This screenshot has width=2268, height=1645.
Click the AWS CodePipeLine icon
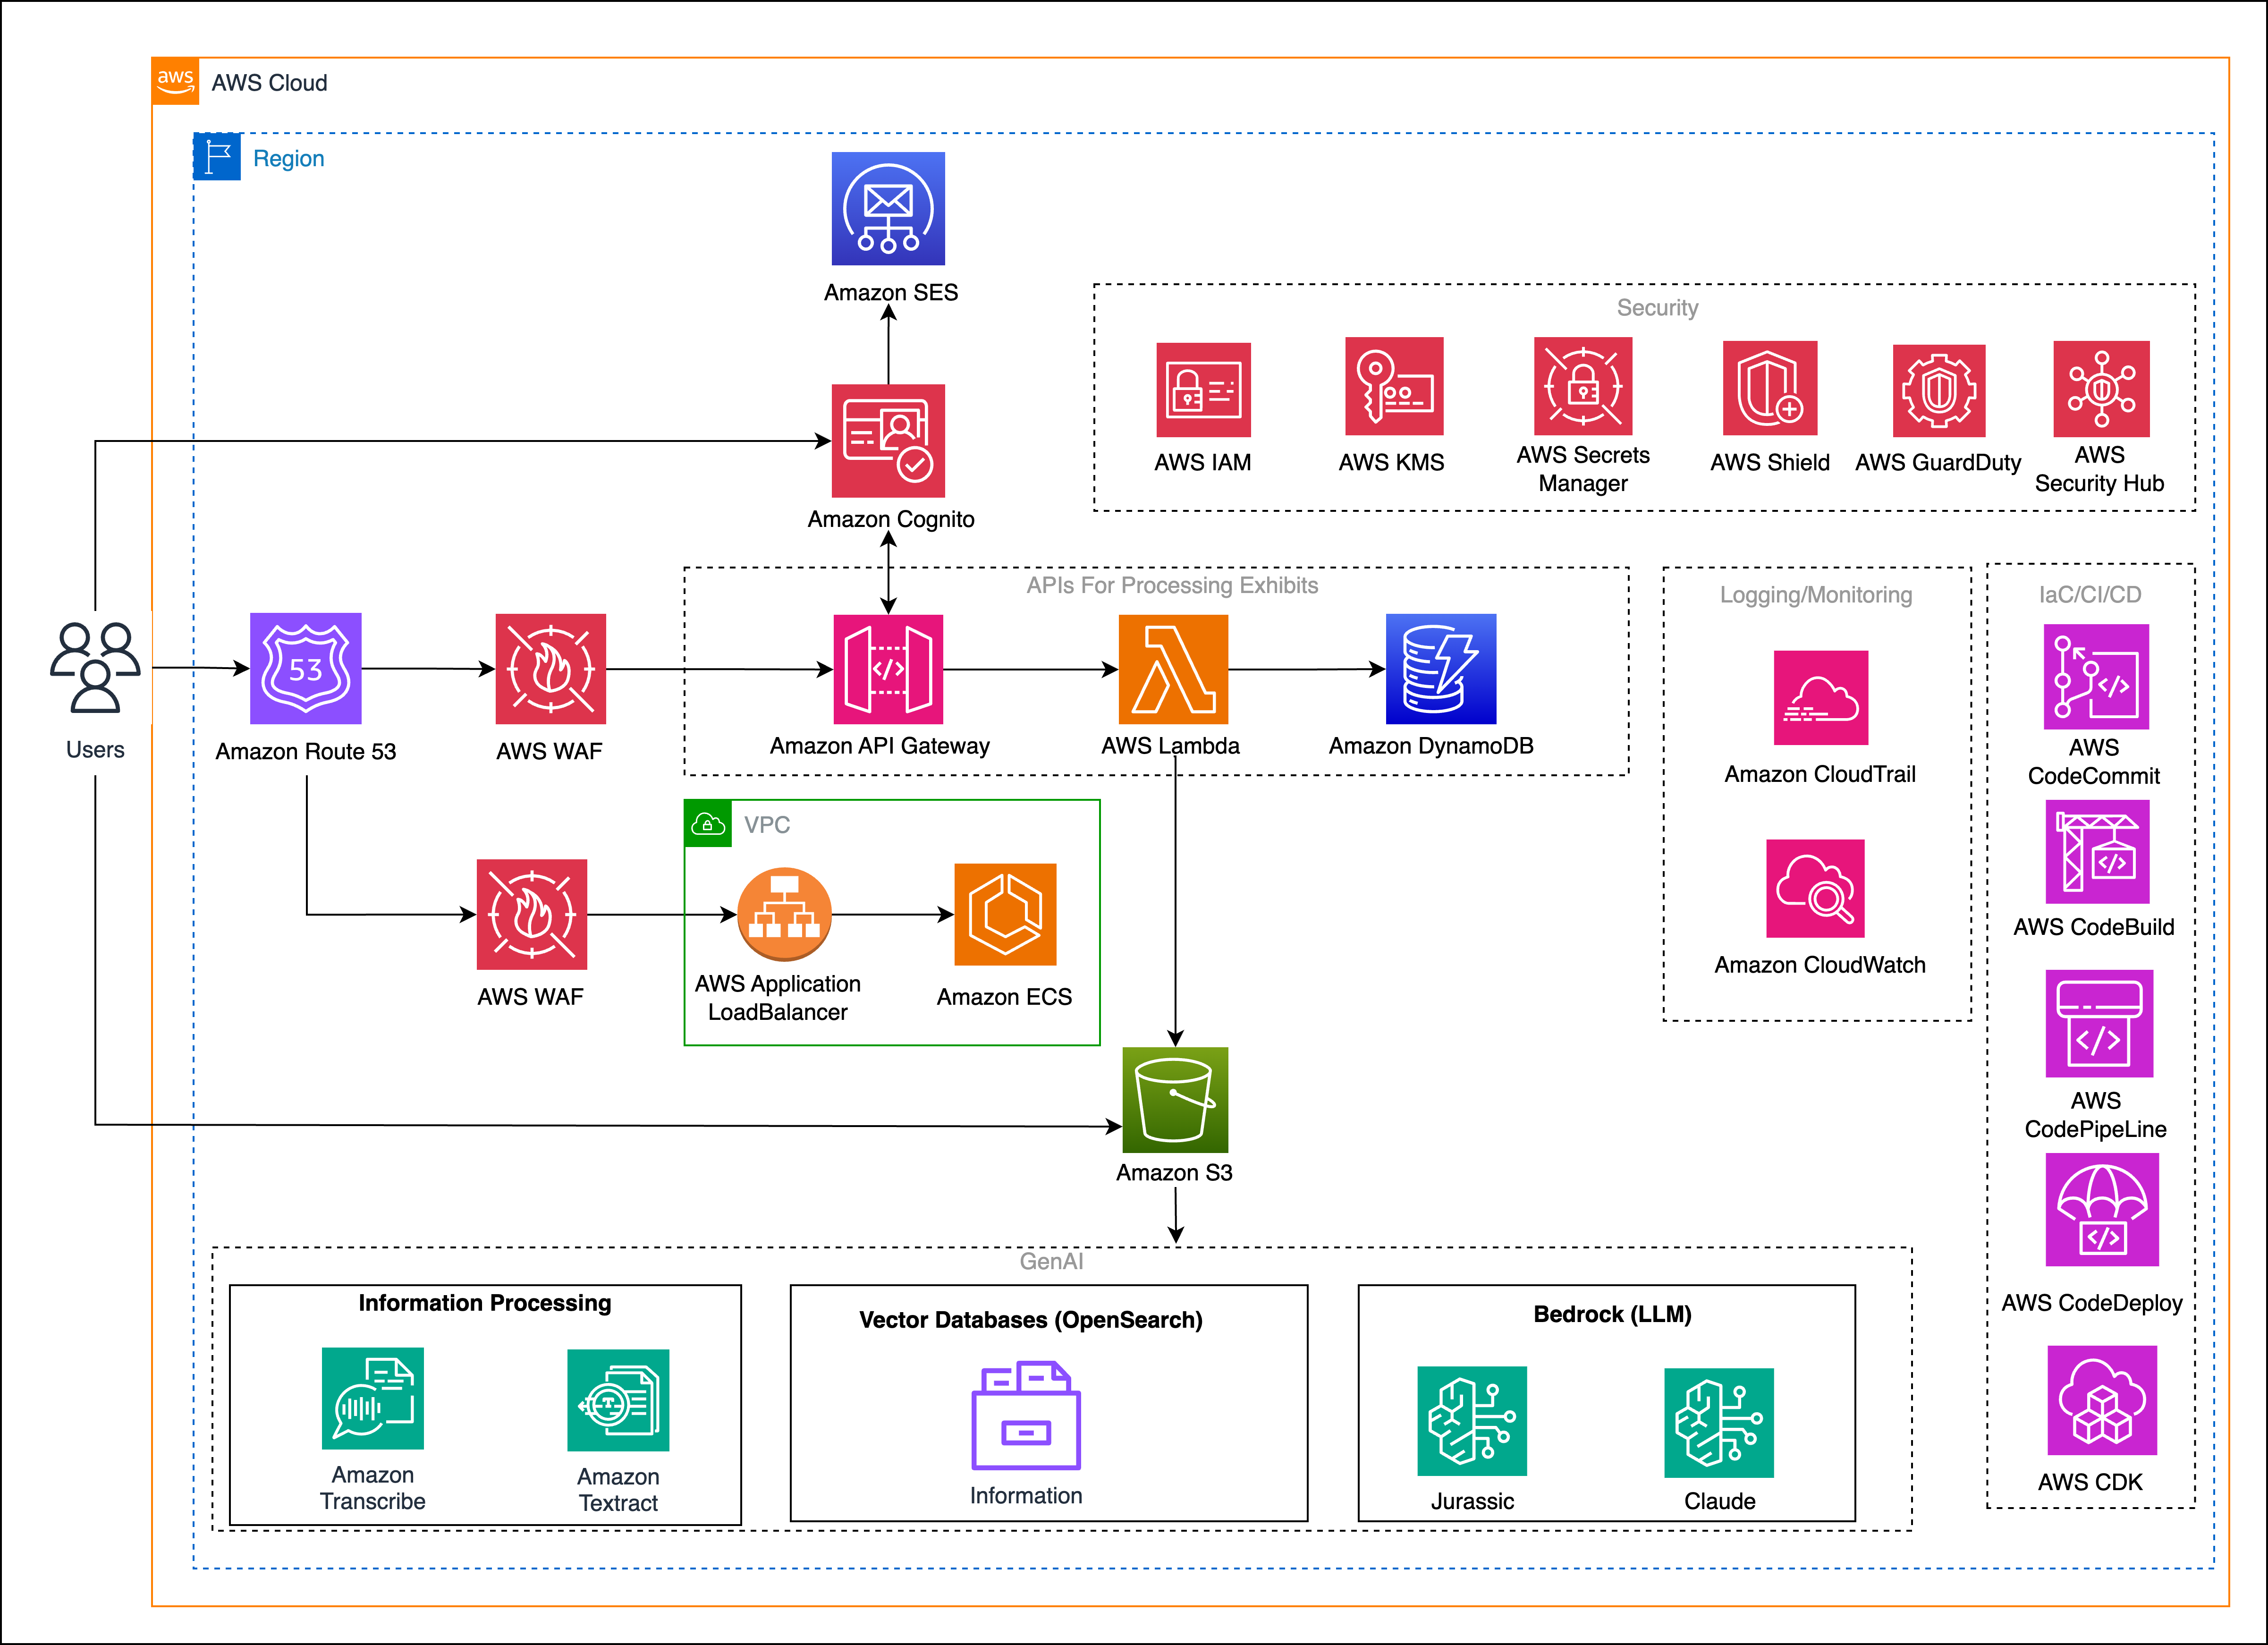(2099, 1023)
